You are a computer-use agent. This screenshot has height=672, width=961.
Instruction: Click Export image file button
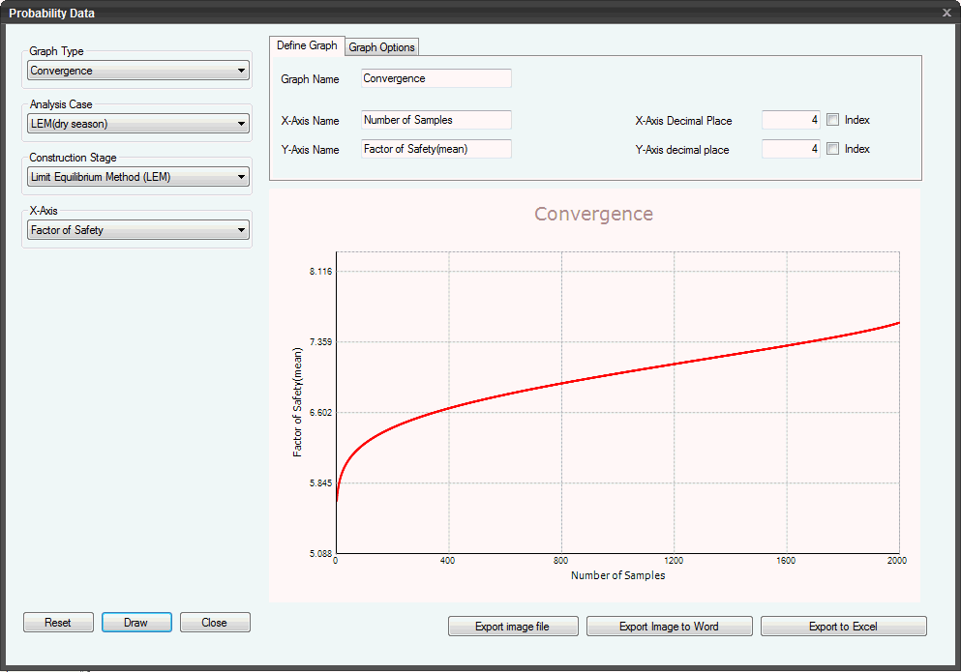coord(512,627)
